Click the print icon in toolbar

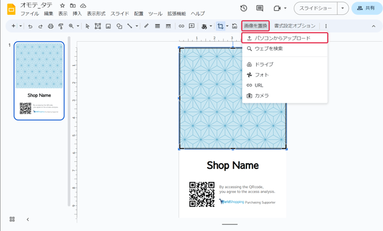click(50, 26)
